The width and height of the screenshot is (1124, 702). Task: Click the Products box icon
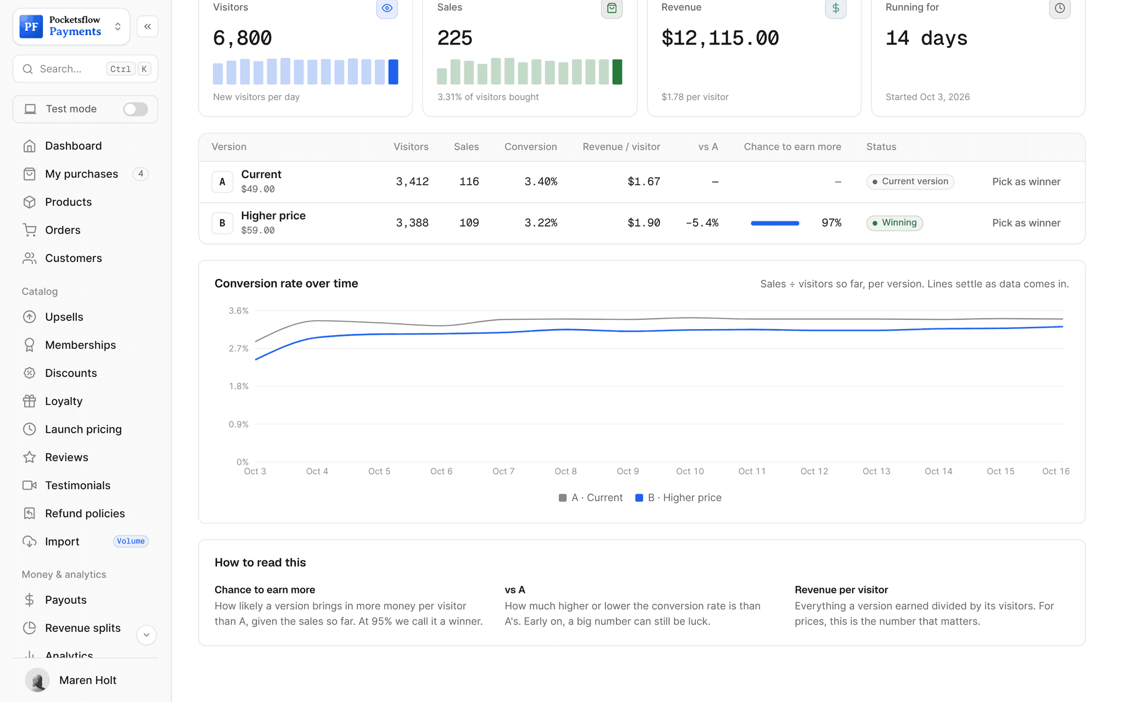(x=30, y=202)
